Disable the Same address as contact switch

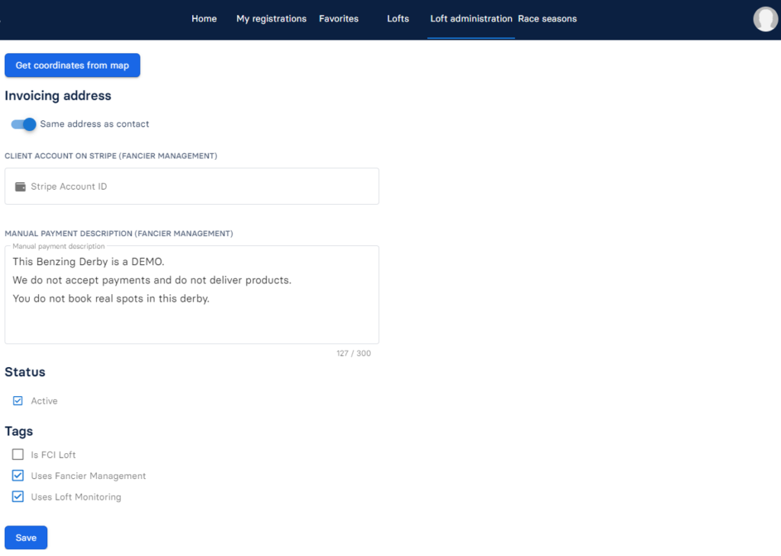tap(24, 124)
